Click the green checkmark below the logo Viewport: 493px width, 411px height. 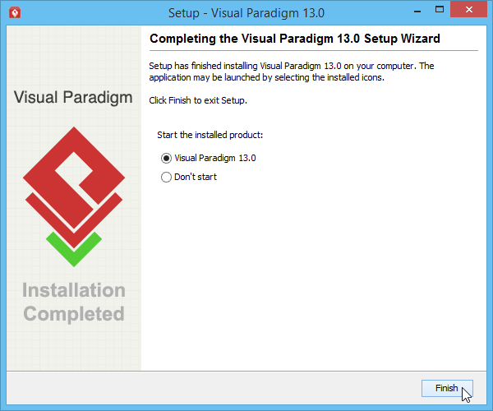[x=74, y=249]
